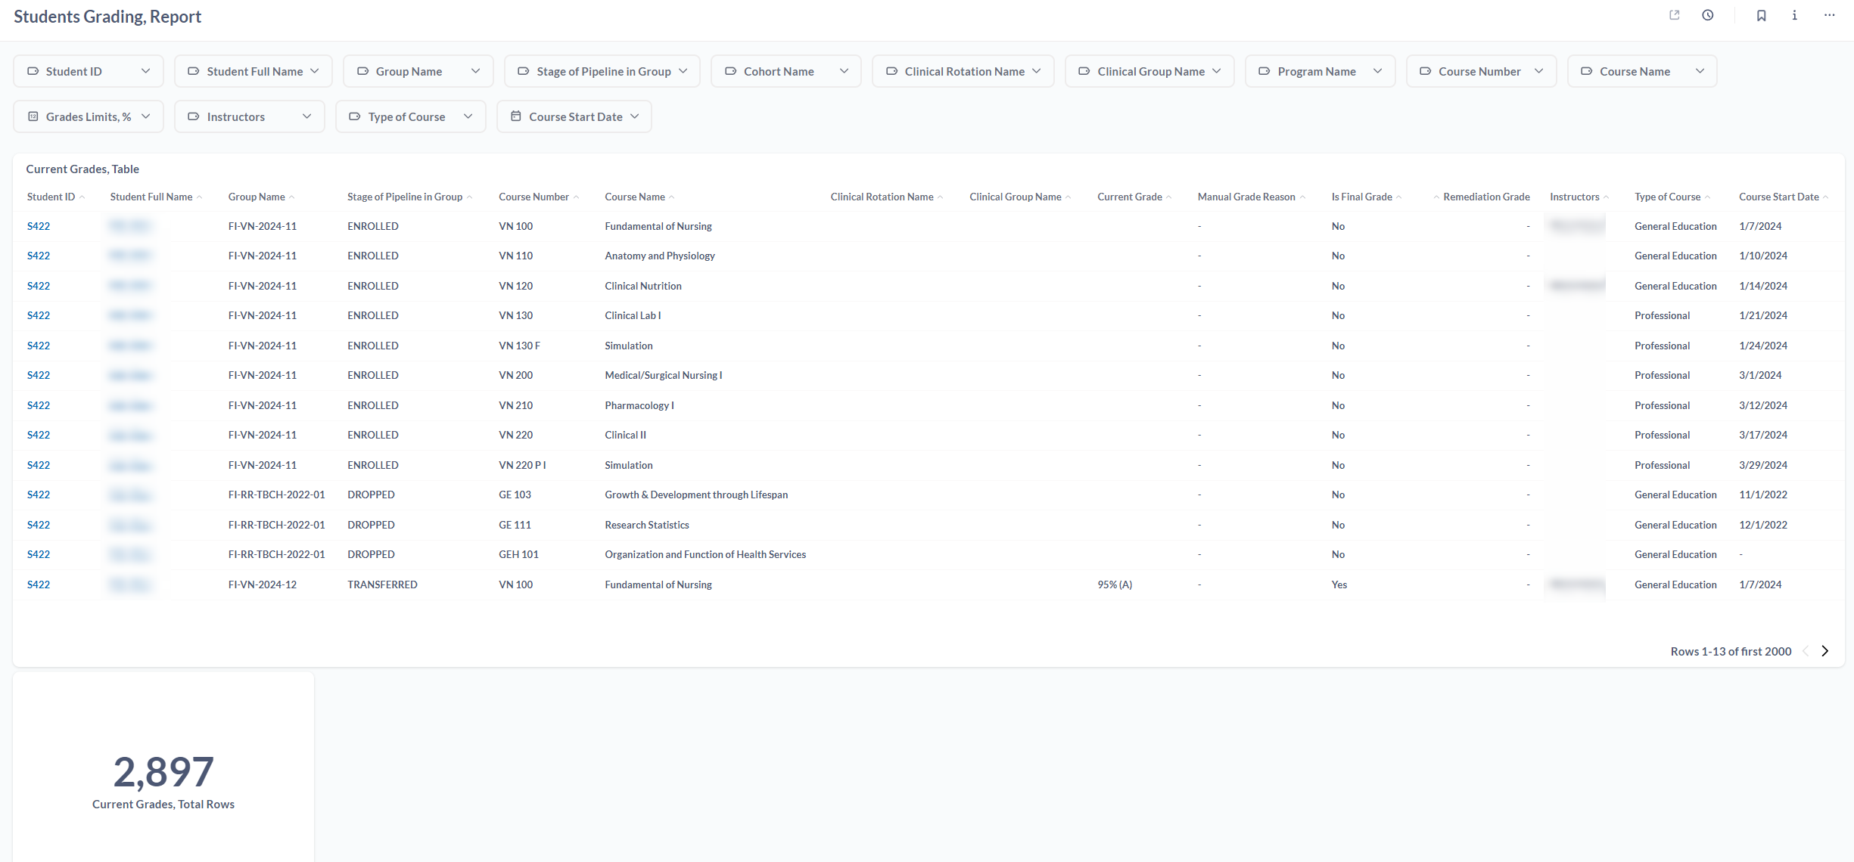This screenshot has width=1854, height=862.
Task: Open the three-dot more options menu
Action: [x=1829, y=15]
